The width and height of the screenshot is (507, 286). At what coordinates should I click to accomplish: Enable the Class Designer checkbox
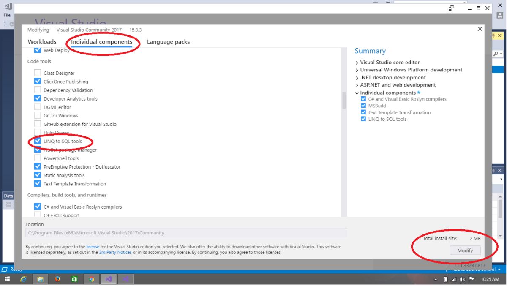point(38,73)
